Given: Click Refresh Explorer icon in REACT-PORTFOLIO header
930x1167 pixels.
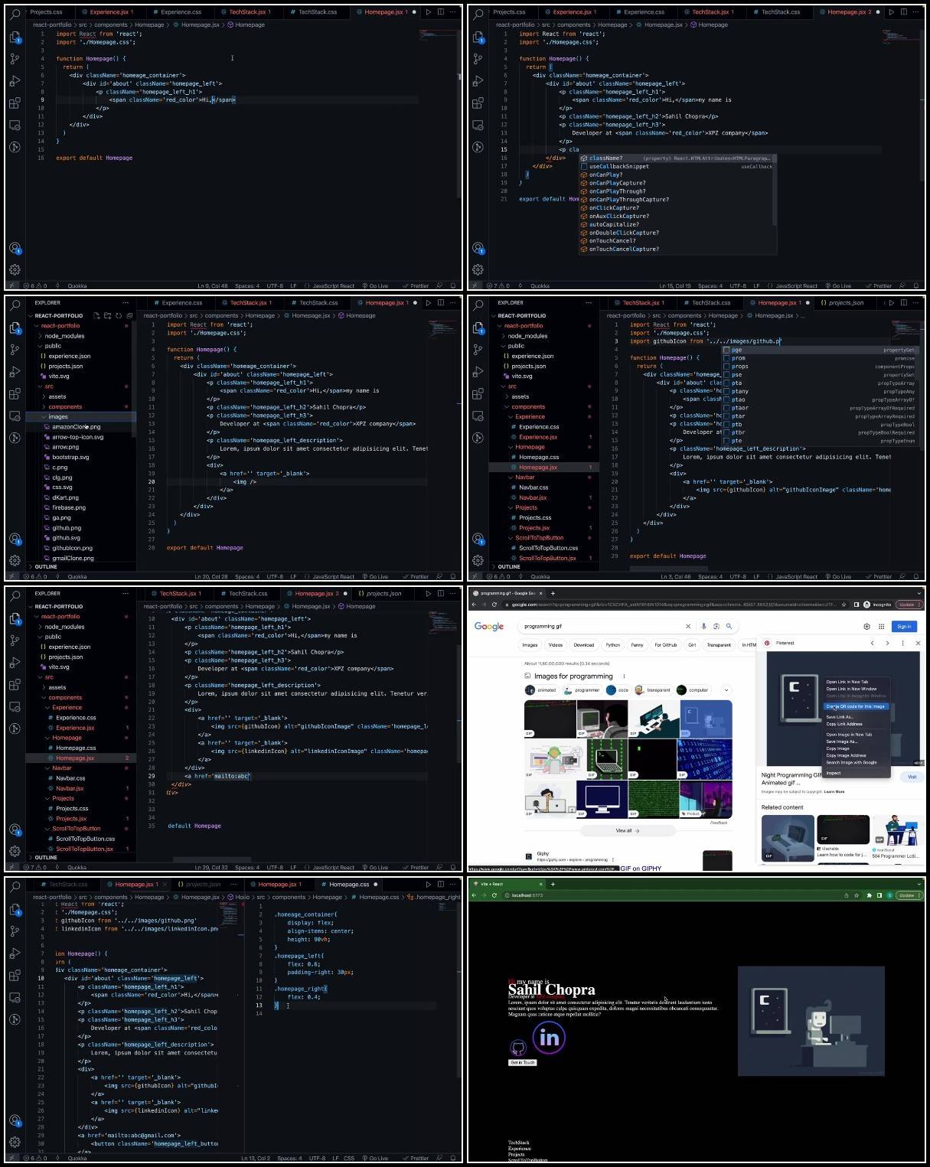Looking at the screenshot, I should [x=118, y=315].
